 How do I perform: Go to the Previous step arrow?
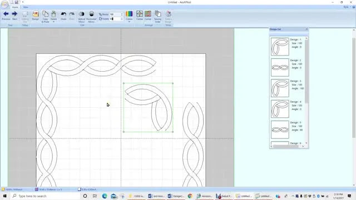[6, 16]
